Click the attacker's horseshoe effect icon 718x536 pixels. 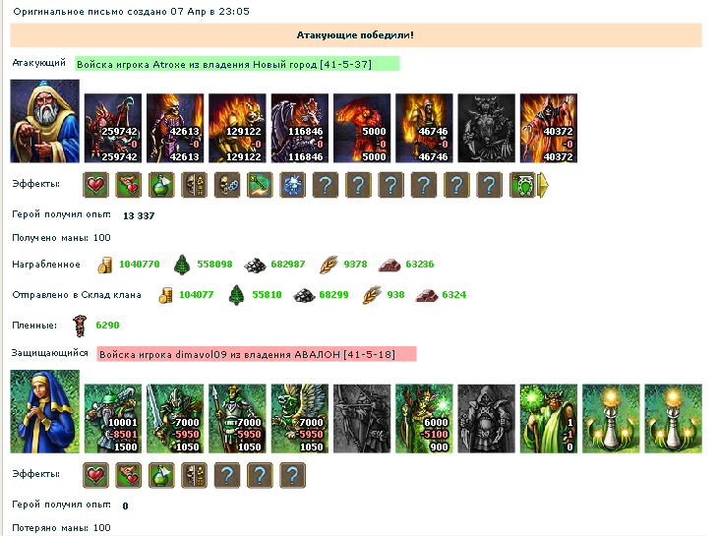tap(522, 185)
